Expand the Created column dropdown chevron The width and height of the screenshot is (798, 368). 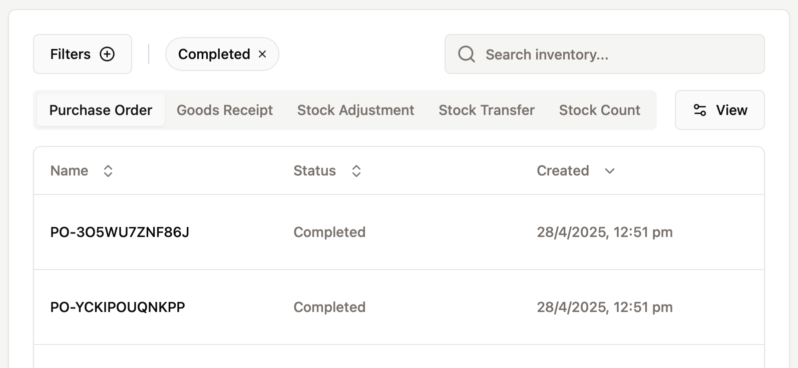pos(610,171)
